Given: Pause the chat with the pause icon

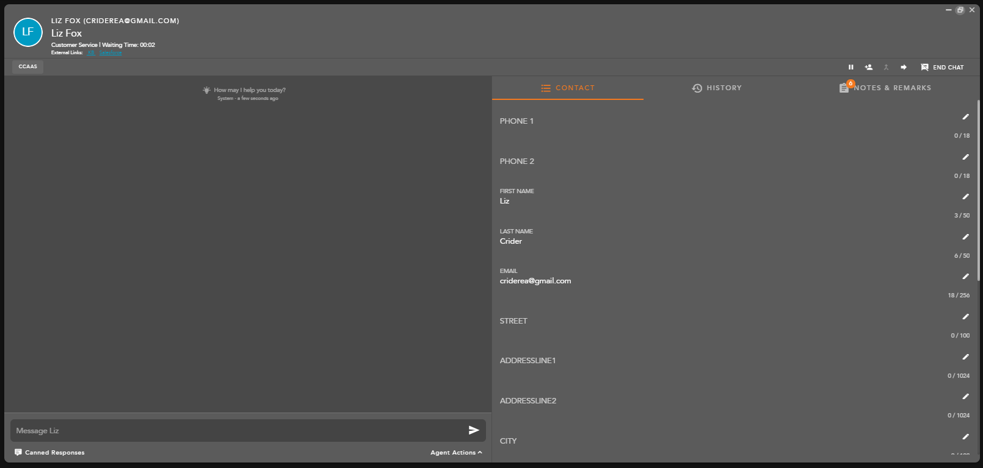Looking at the screenshot, I should tap(851, 67).
